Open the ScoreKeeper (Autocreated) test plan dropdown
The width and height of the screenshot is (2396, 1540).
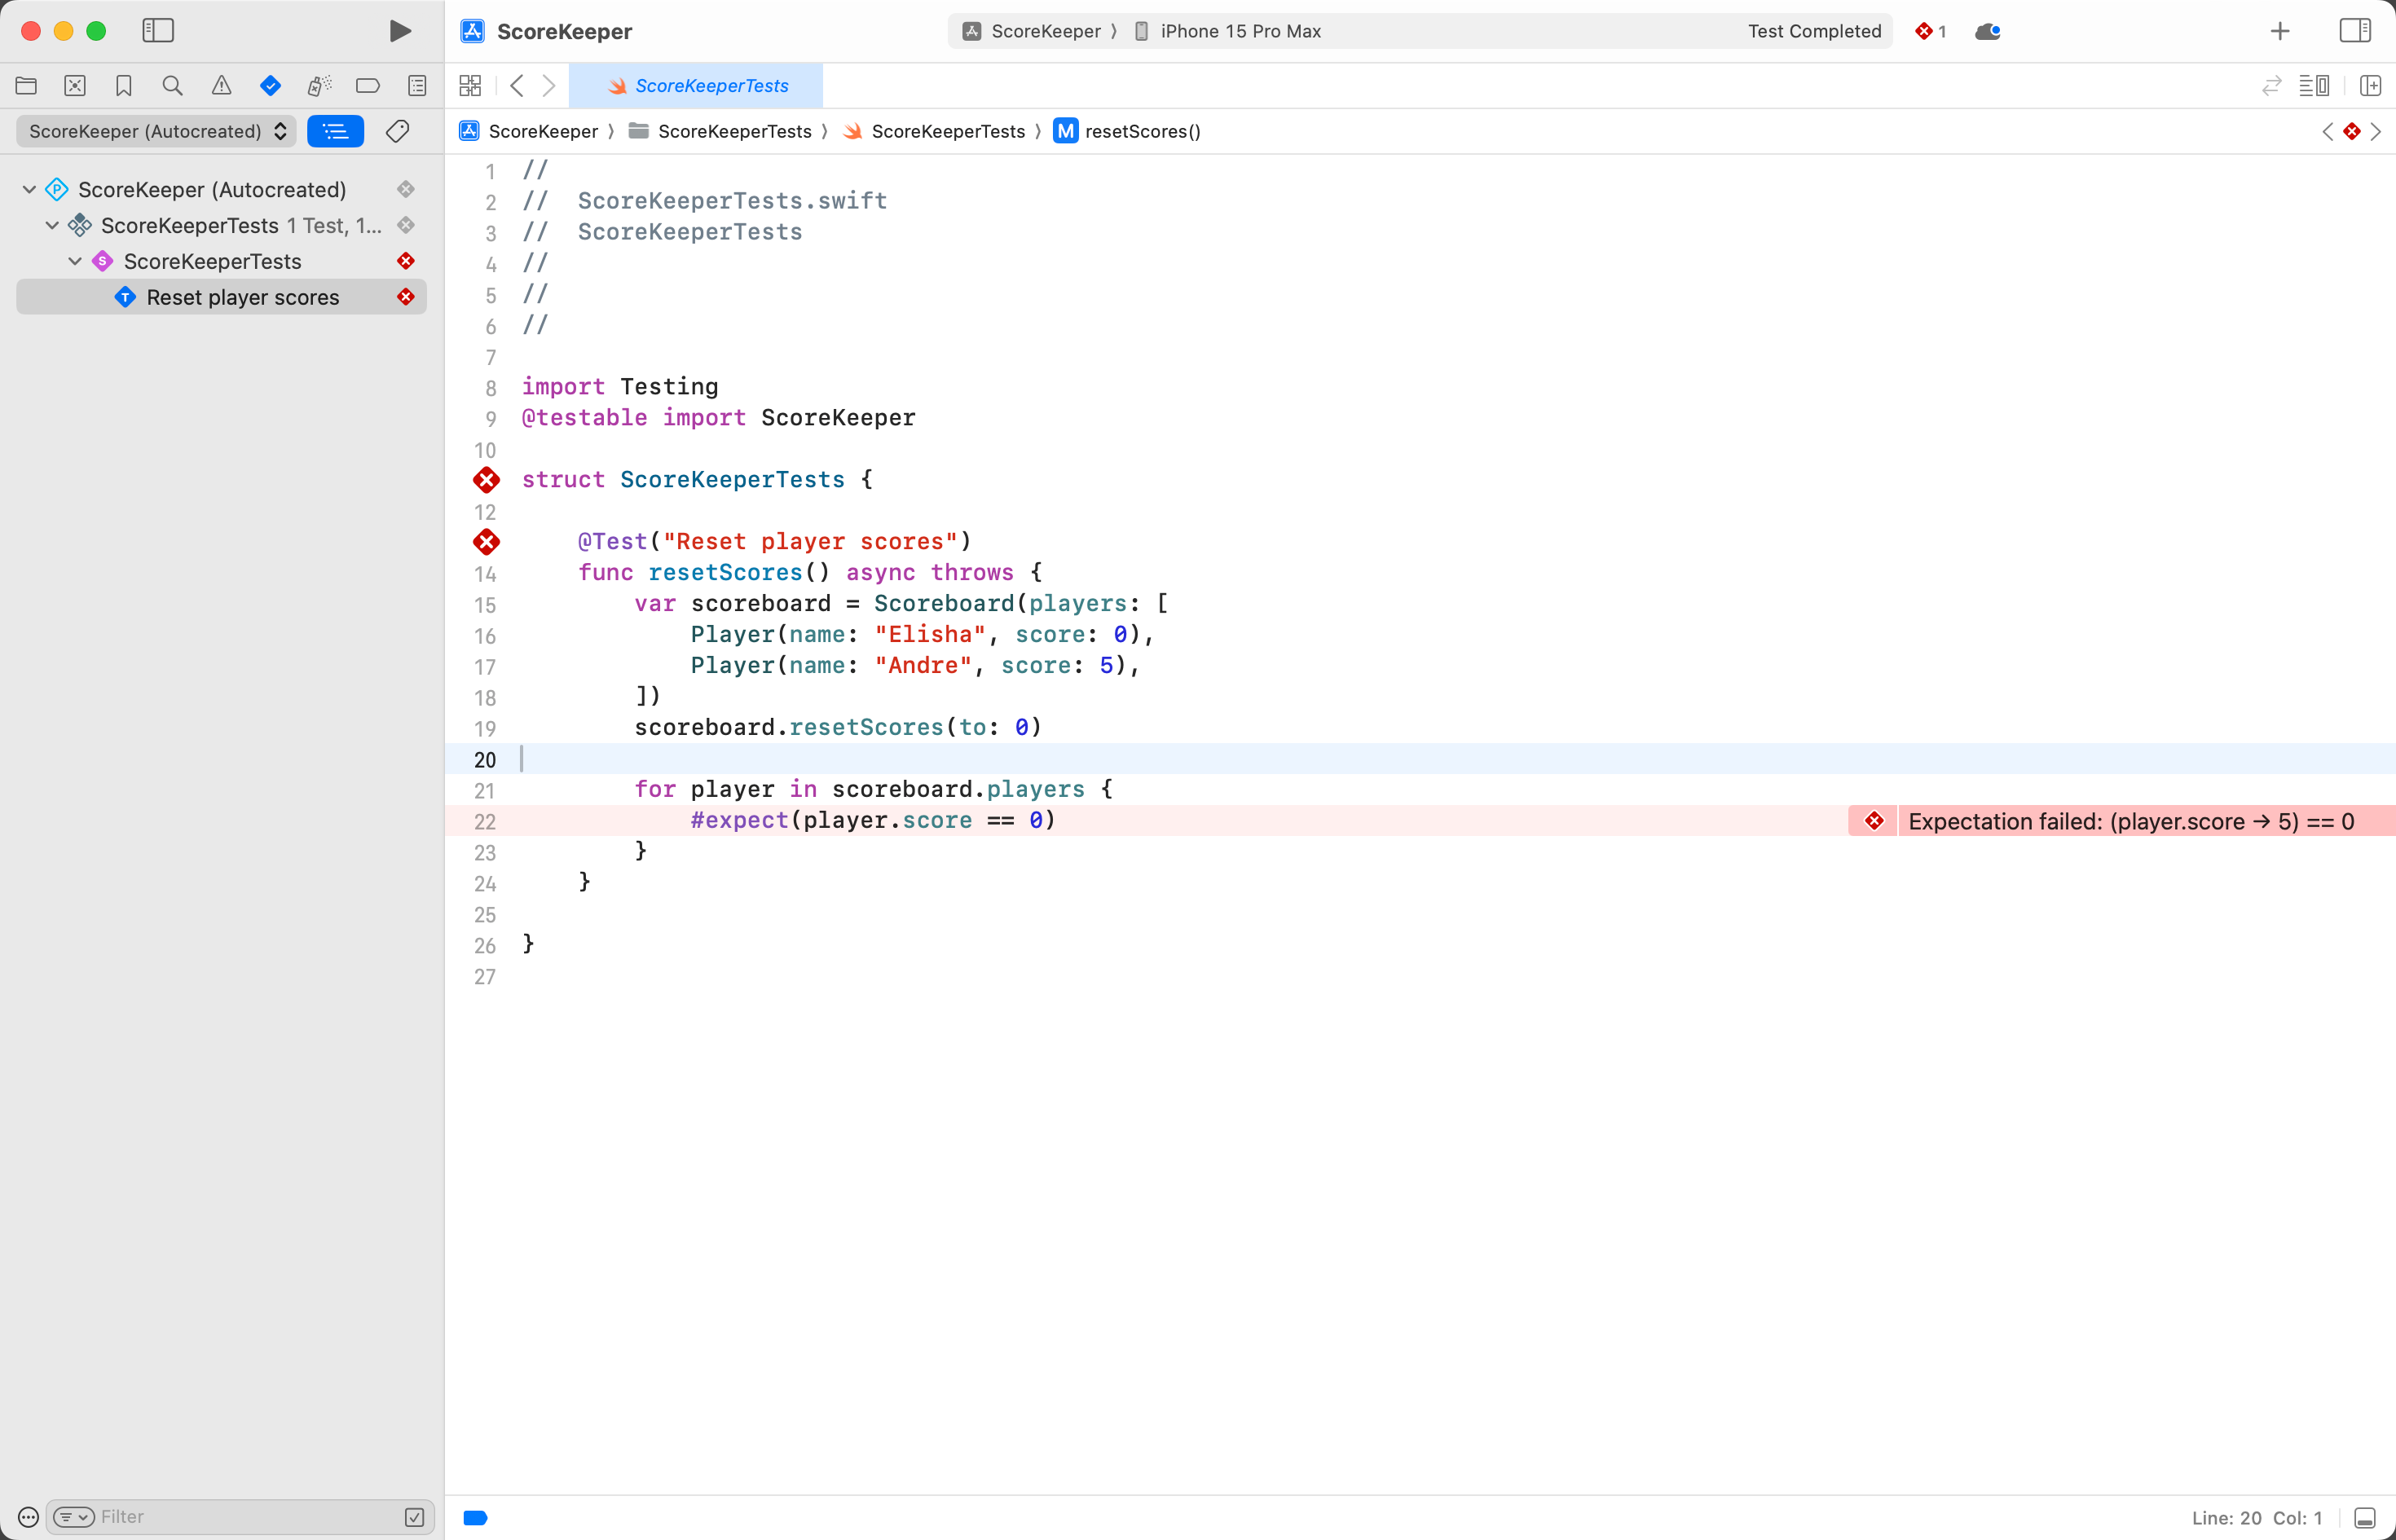(x=156, y=131)
